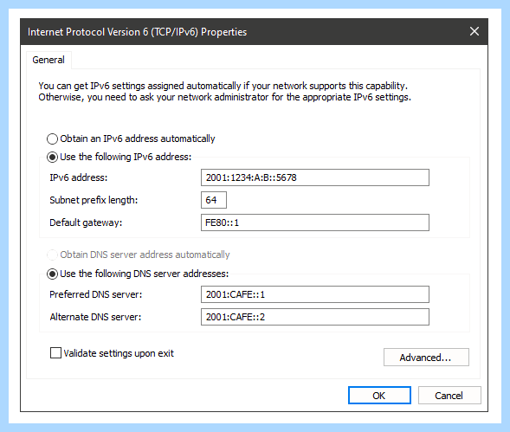Click the "Preferred DNS server:" label
Image resolution: width=510 pixels, height=432 pixels.
click(96, 294)
